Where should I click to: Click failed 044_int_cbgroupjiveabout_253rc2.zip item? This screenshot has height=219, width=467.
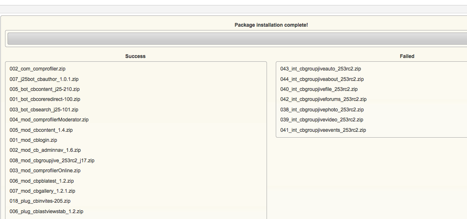click(322, 79)
